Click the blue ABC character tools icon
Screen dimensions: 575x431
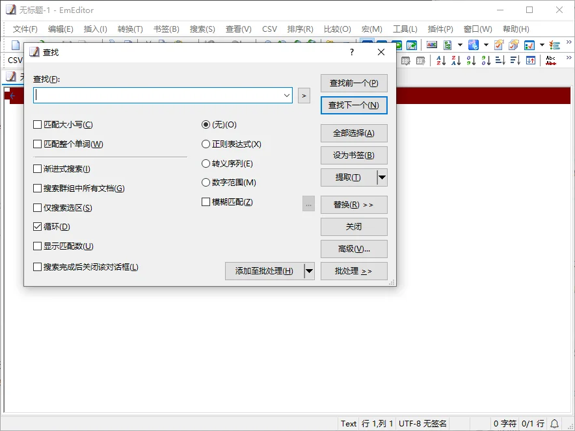tap(474, 45)
